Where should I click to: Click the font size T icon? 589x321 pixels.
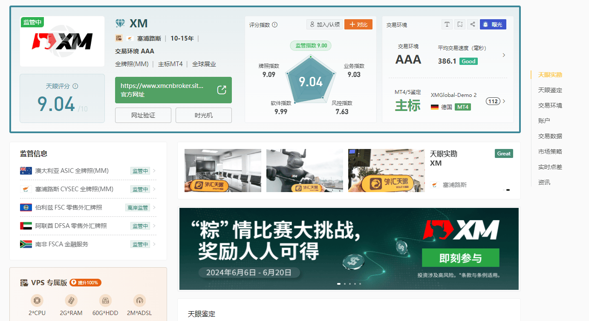447,24
